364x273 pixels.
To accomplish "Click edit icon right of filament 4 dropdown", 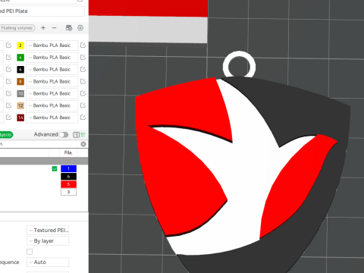I will point(83,58).
